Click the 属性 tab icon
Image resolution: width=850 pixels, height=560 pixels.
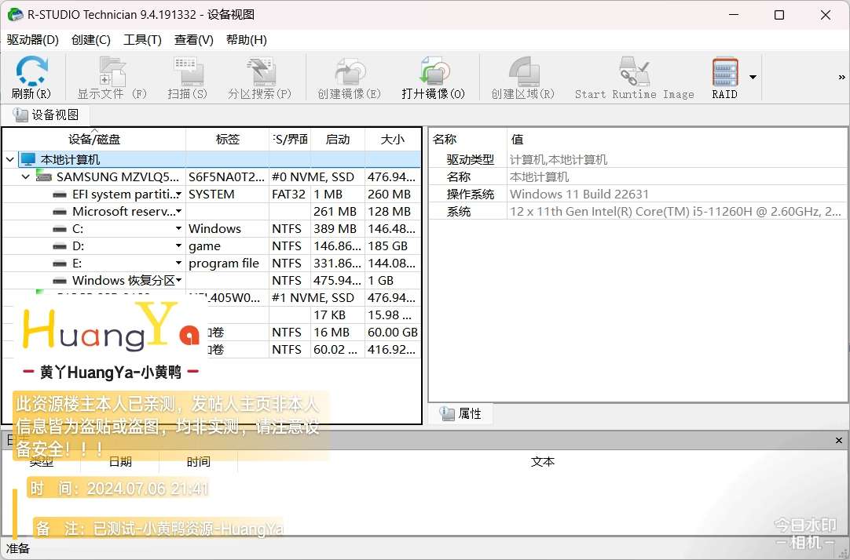[447, 414]
